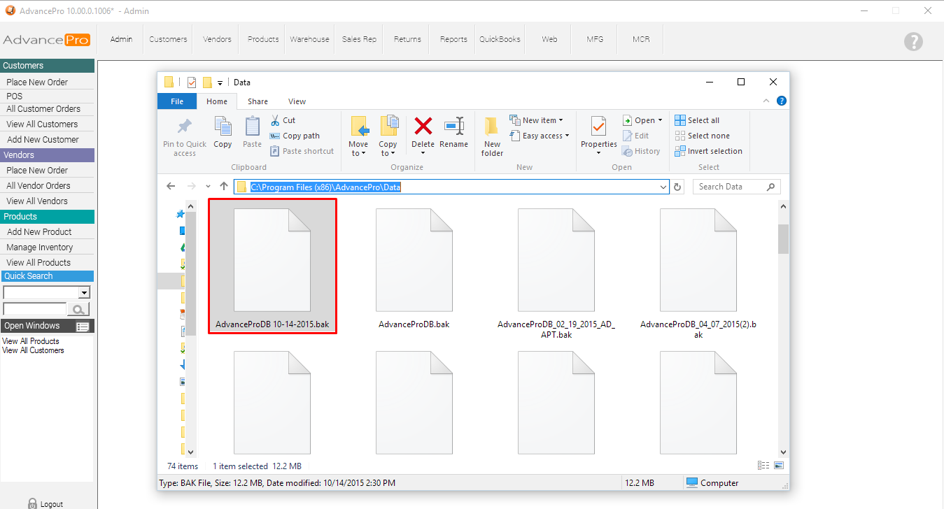Click the Delete red X icon
Screen dimensions: 944x509
(423, 127)
